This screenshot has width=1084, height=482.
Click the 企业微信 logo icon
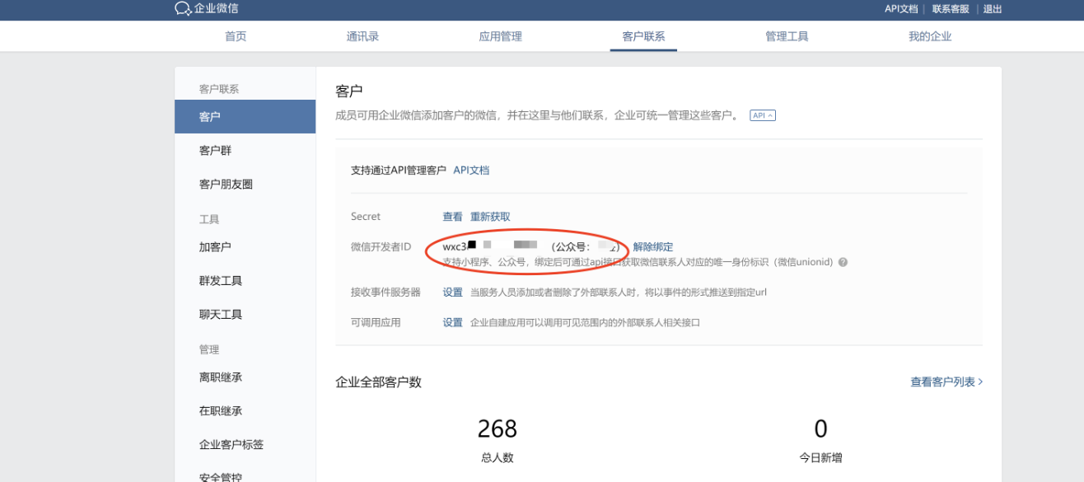pos(183,9)
